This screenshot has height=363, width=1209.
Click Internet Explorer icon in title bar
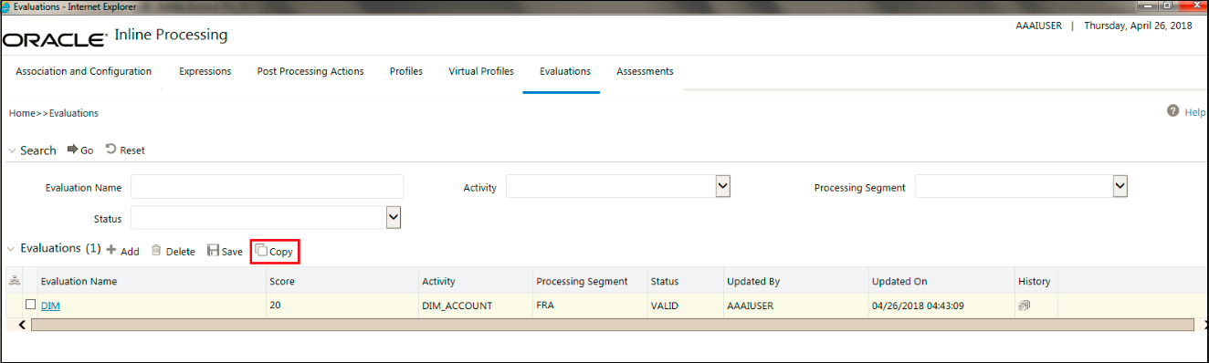6,6
